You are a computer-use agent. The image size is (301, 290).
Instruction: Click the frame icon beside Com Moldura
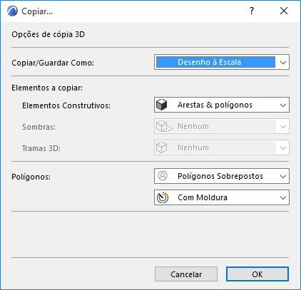pos(163,197)
